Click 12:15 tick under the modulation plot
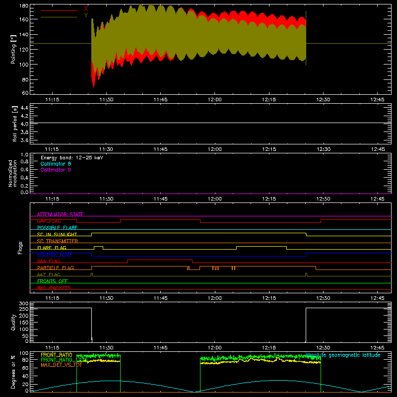 tap(269, 199)
